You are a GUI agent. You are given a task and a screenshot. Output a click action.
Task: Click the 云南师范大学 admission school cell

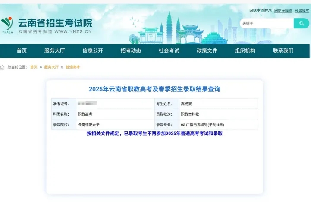pos(88,125)
